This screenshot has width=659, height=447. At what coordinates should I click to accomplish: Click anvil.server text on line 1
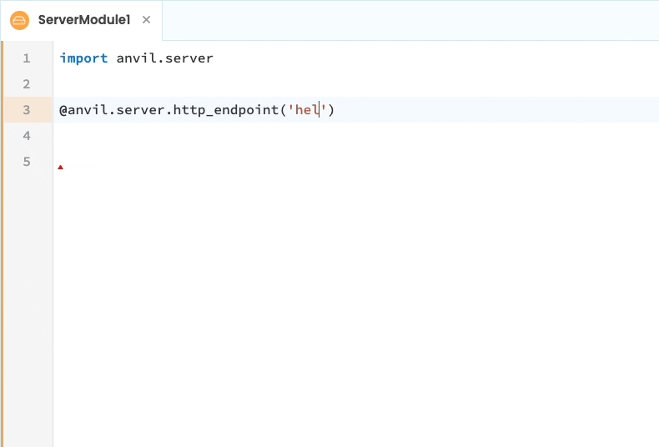click(164, 58)
